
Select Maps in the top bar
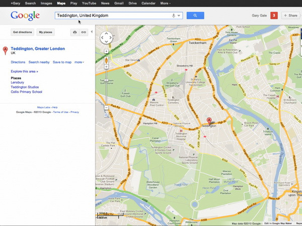61,4
